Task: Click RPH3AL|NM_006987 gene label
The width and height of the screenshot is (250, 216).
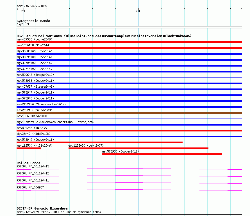Action: coord(30,187)
